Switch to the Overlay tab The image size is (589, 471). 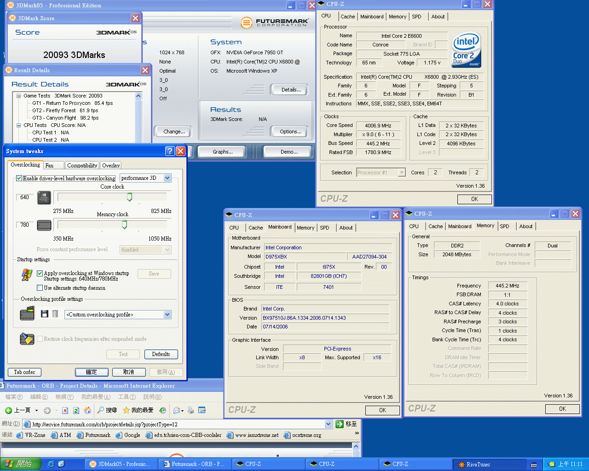(111, 166)
